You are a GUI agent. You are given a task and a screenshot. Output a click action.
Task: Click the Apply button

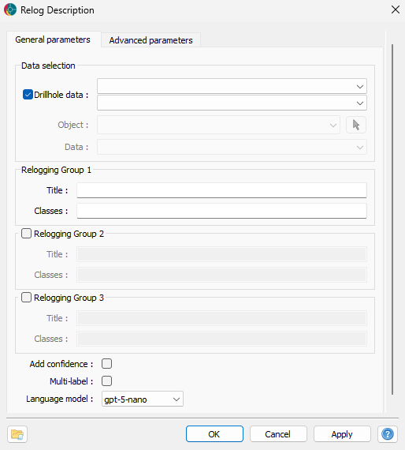coord(342,434)
